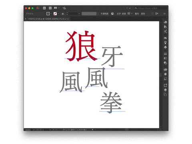Click the arrange documents layout icon

click(x=56, y=8)
